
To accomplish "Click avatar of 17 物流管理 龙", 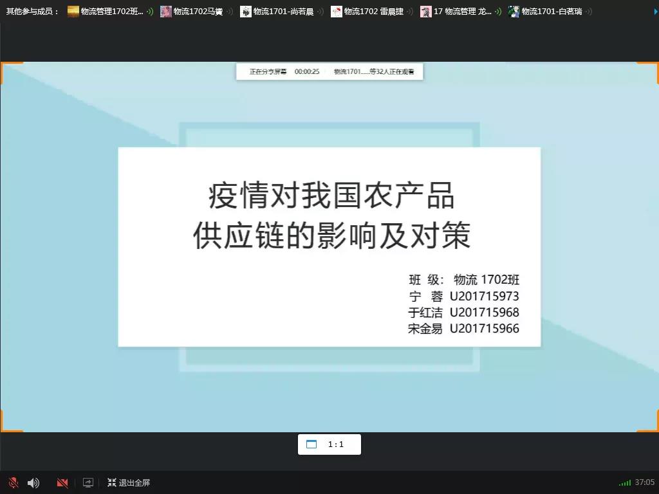I will 425,11.
